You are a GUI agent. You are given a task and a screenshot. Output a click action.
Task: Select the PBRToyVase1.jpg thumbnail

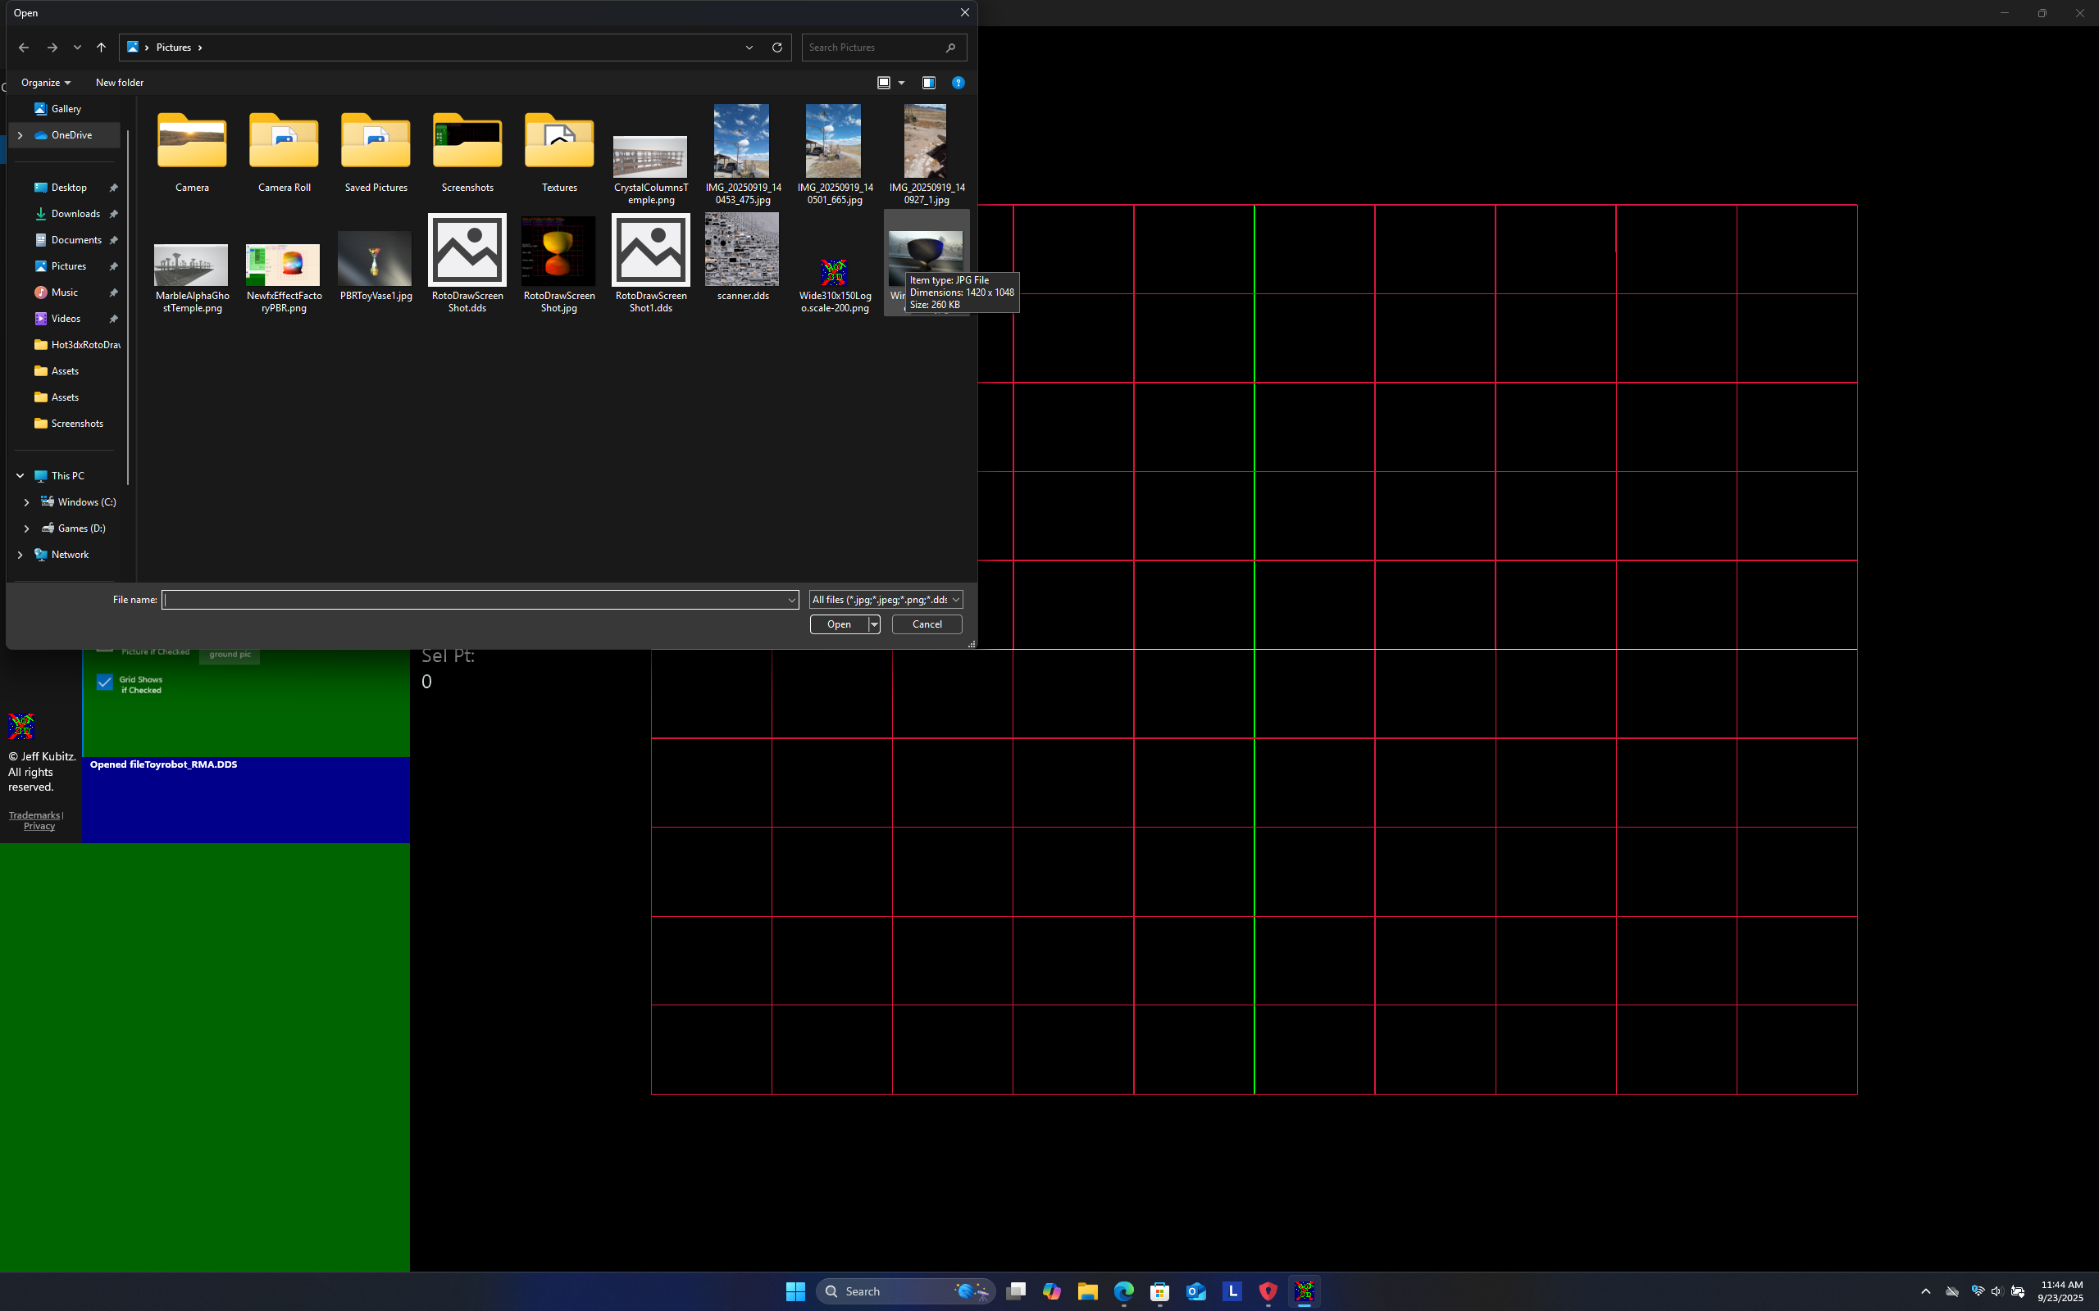(375, 260)
